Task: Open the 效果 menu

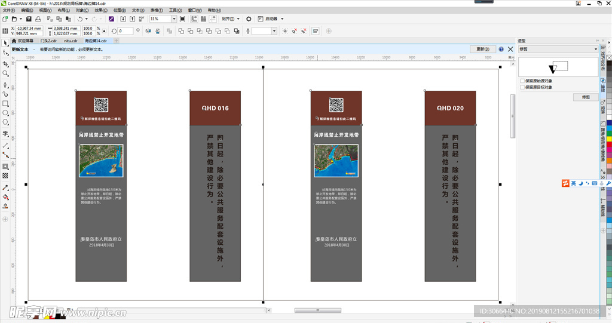Action: (x=100, y=10)
